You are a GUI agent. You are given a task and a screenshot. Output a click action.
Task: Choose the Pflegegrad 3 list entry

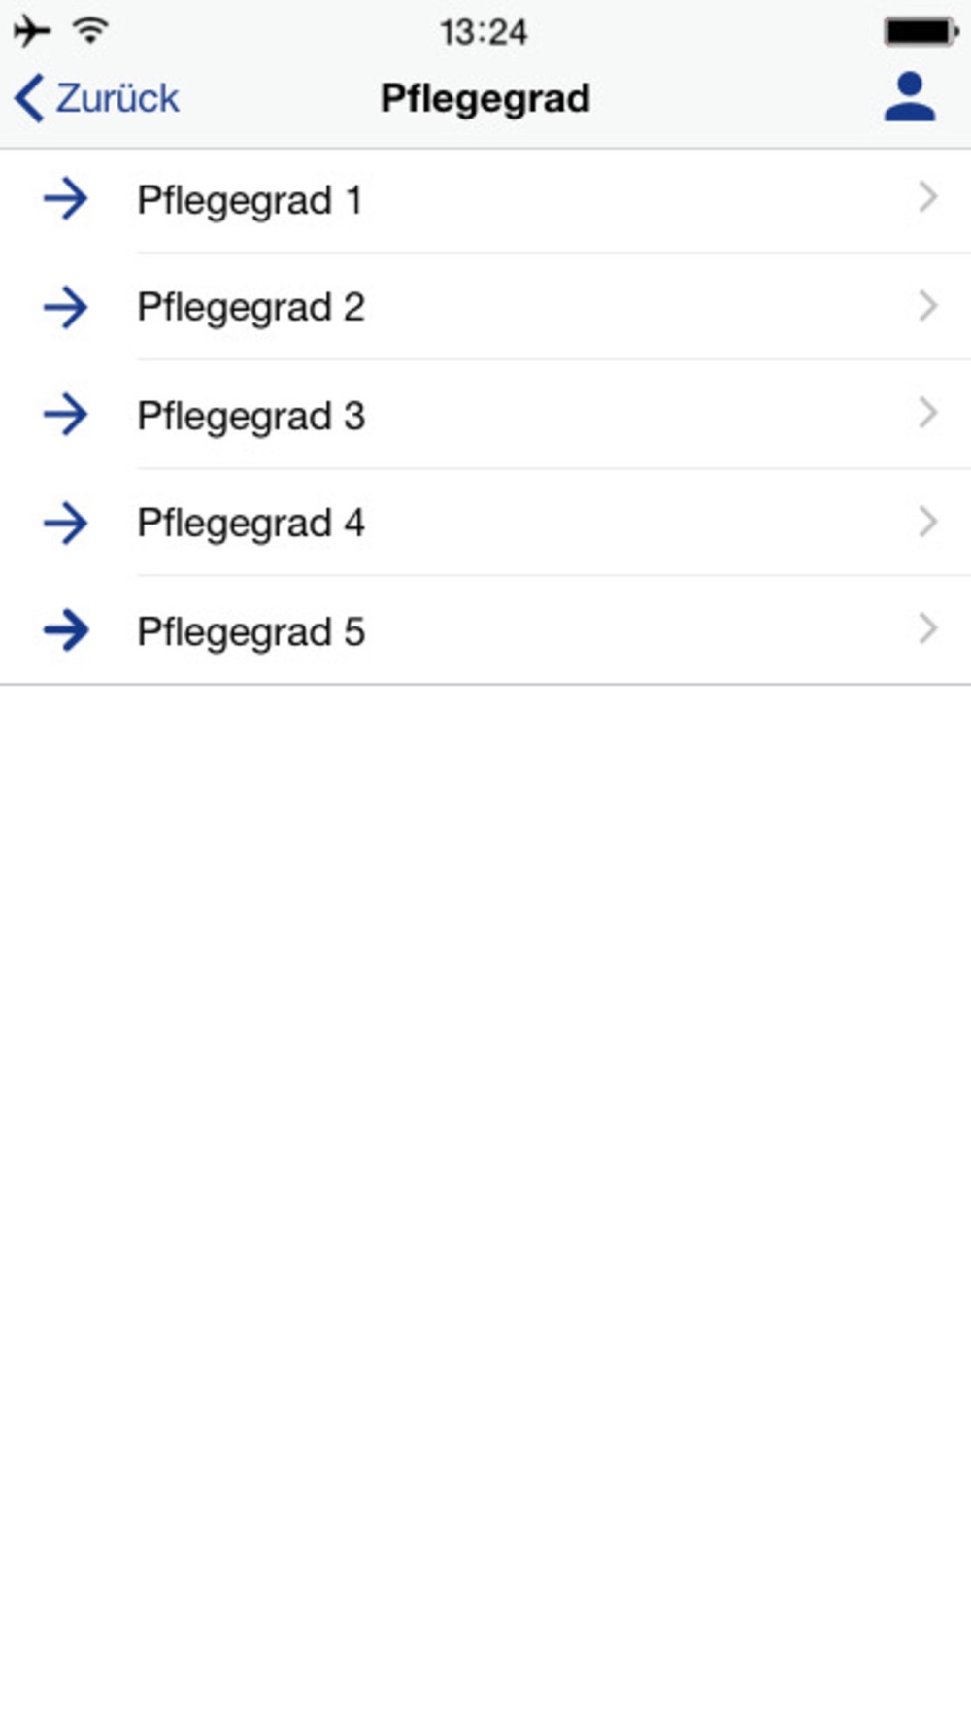click(x=251, y=417)
